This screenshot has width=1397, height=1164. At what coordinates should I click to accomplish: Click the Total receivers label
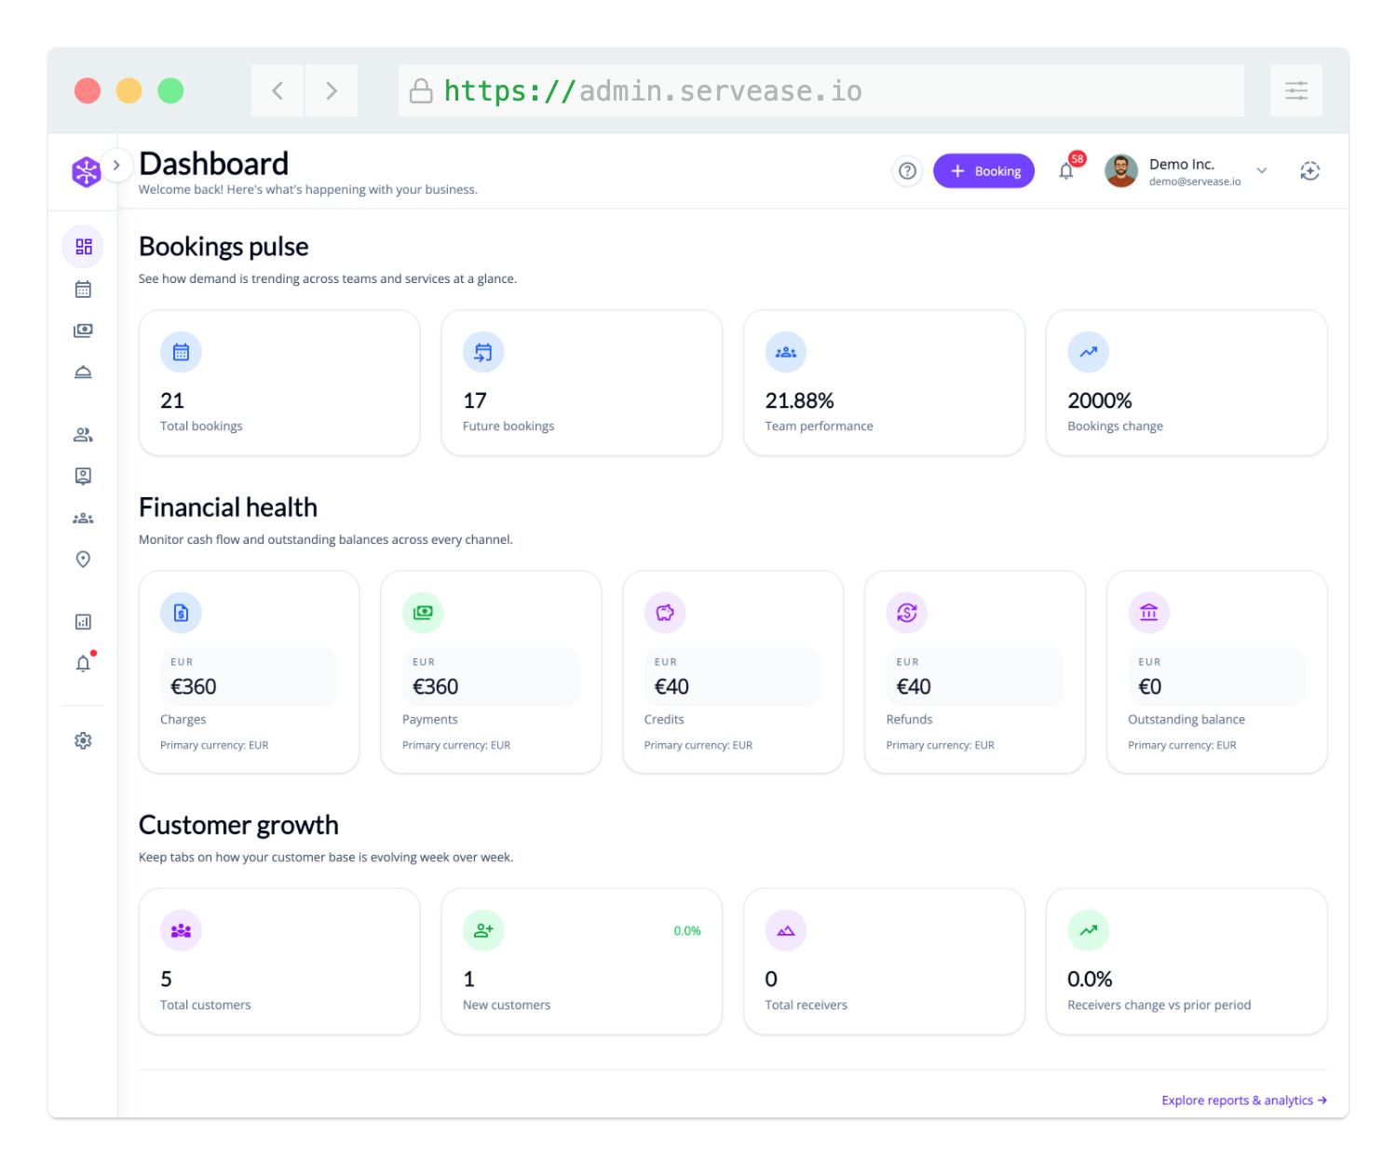tap(807, 1005)
